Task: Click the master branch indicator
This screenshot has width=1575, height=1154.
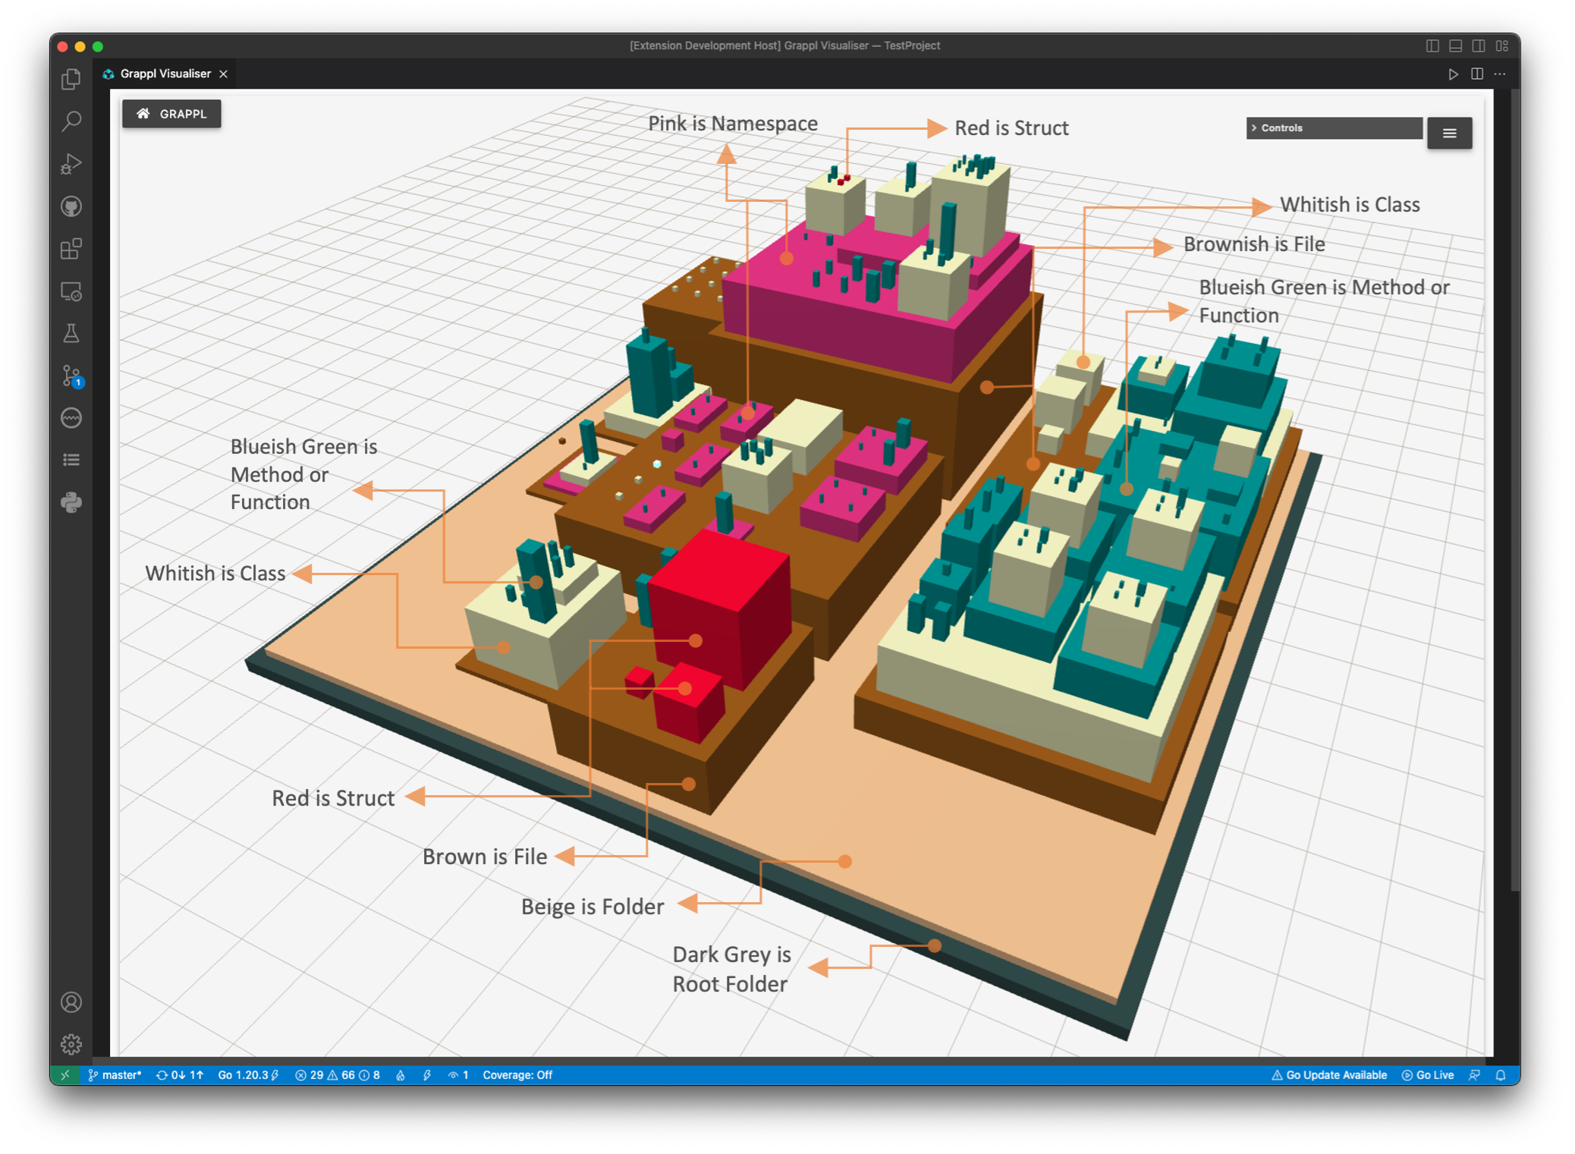Action: (x=115, y=1075)
